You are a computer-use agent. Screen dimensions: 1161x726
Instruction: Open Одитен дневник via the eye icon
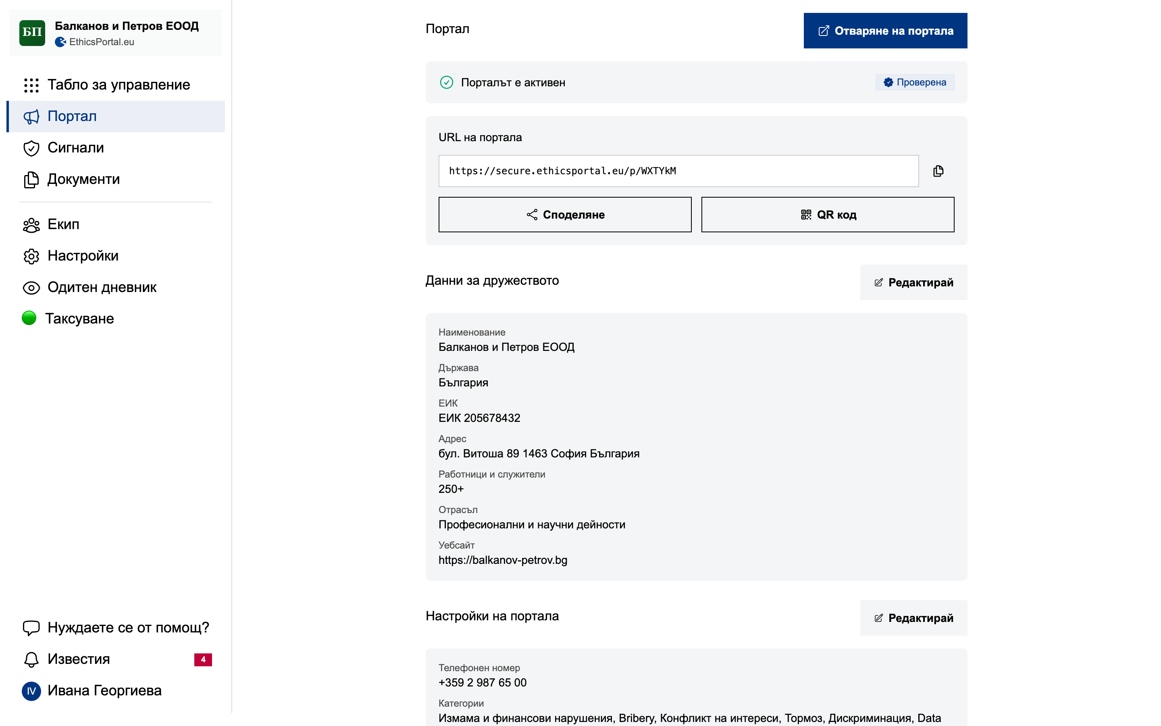[31, 287]
